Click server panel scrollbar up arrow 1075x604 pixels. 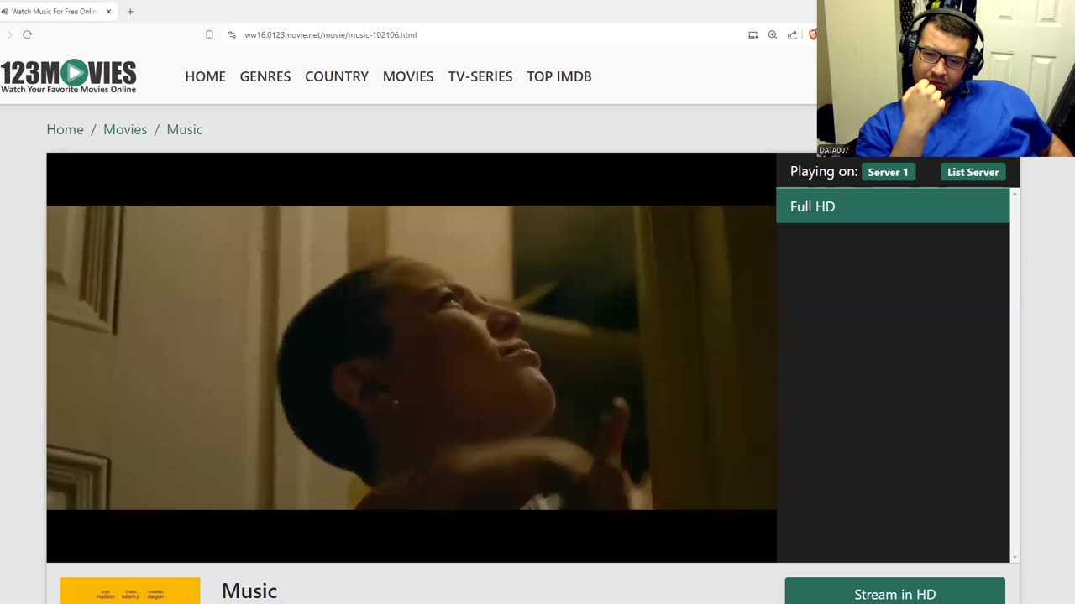click(x=1015, y=194)
